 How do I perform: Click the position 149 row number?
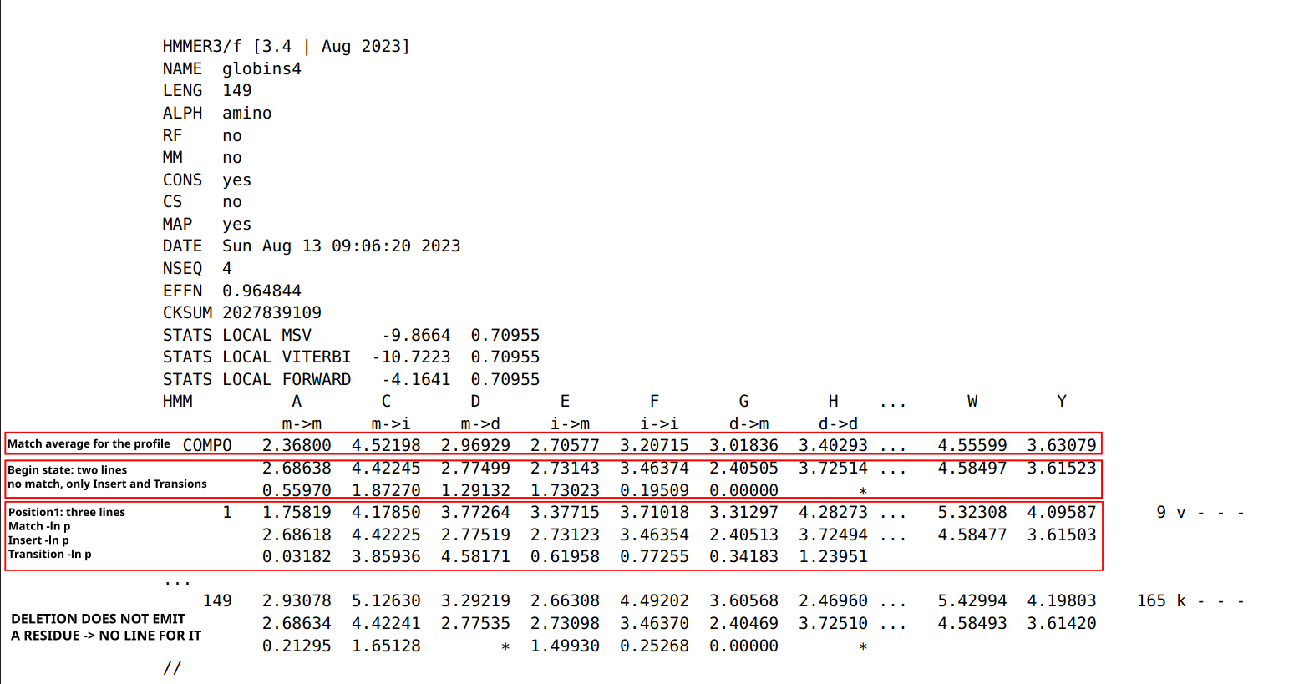pos(217,600)
